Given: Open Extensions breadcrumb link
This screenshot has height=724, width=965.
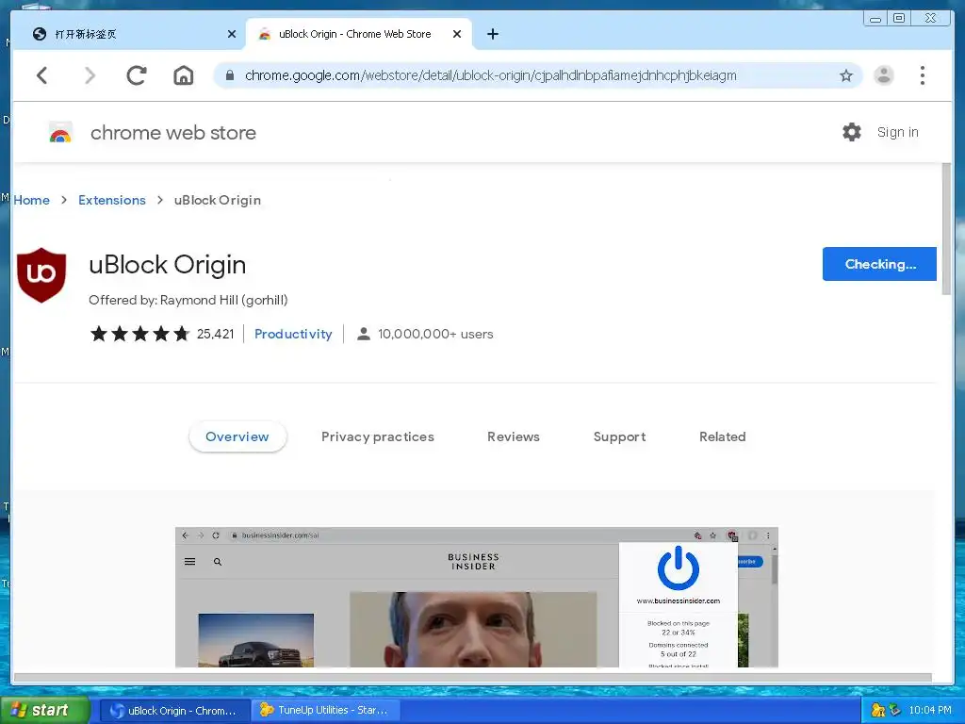Looking at the screenshot, I should 112,200.
